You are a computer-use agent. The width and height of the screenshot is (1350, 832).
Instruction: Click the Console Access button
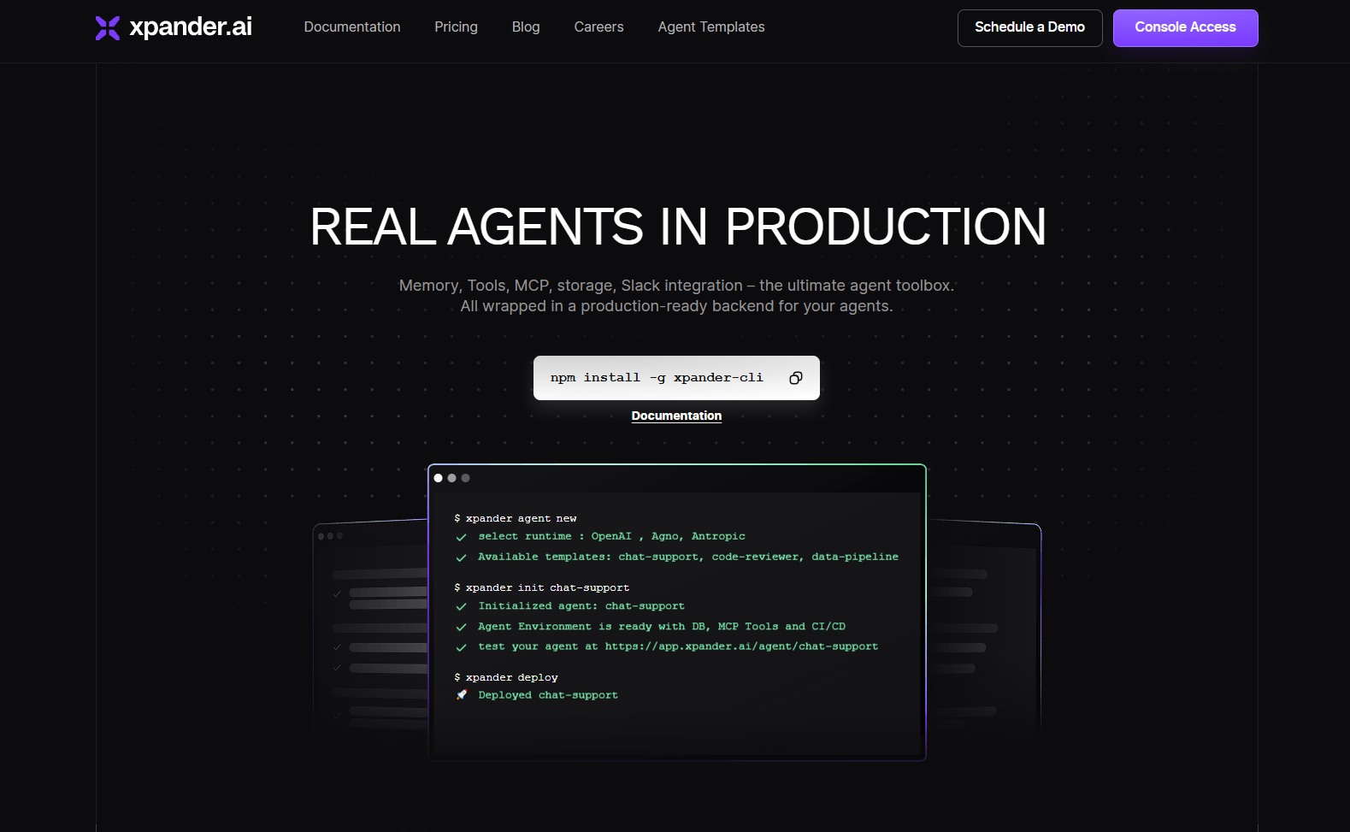tap(1185, 28)
